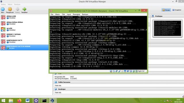Click the network status bar indicator
Image resolution: width=184 pixels, height=103 pixels.
(116, 71)
